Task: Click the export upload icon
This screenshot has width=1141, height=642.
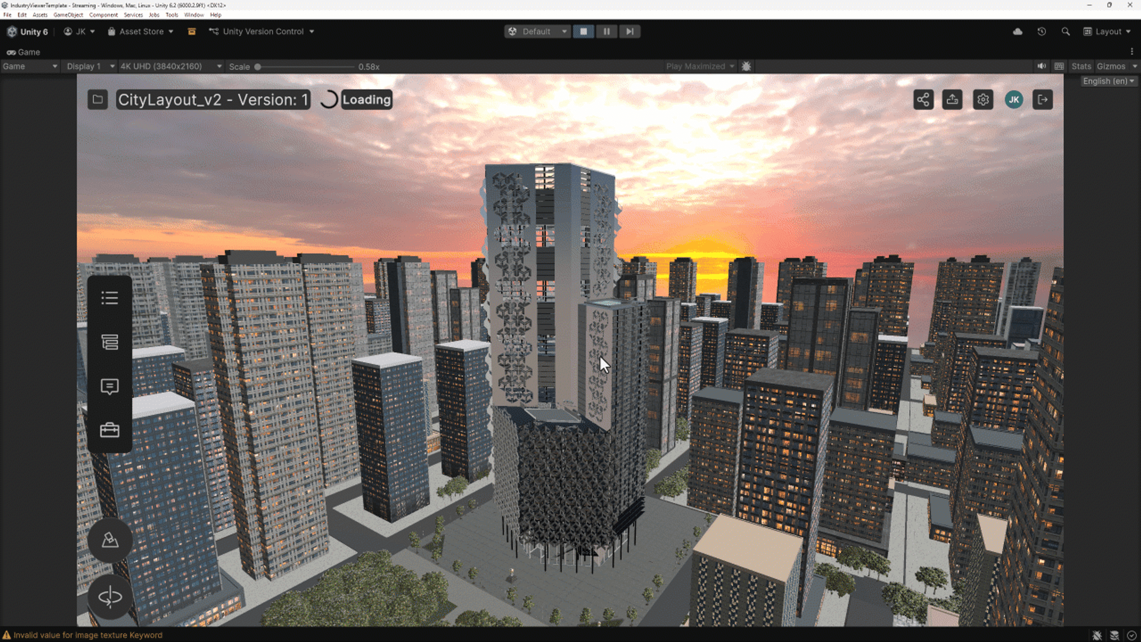Action: tap(952, 99)
